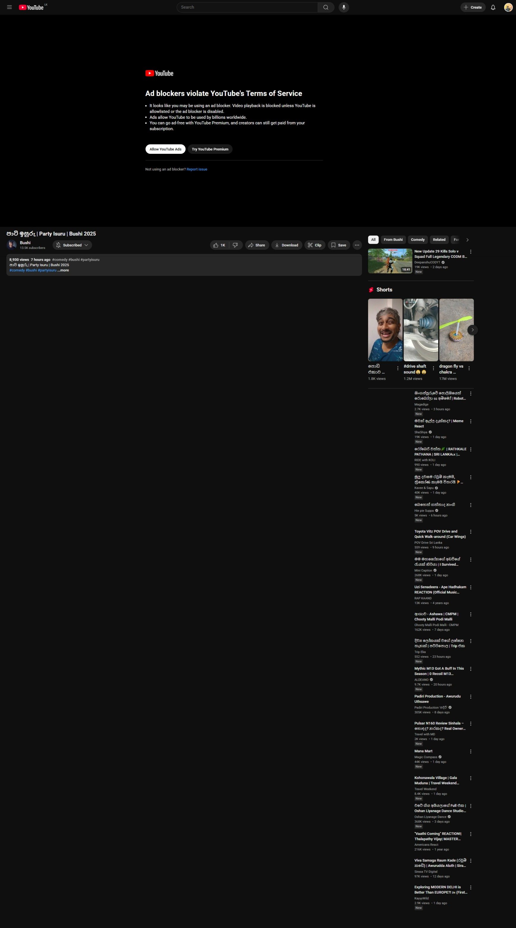The width and height of the screenshot is (516, 928).
Task: Select the Comedy filter chip
Action: click(x=418, y=240)
